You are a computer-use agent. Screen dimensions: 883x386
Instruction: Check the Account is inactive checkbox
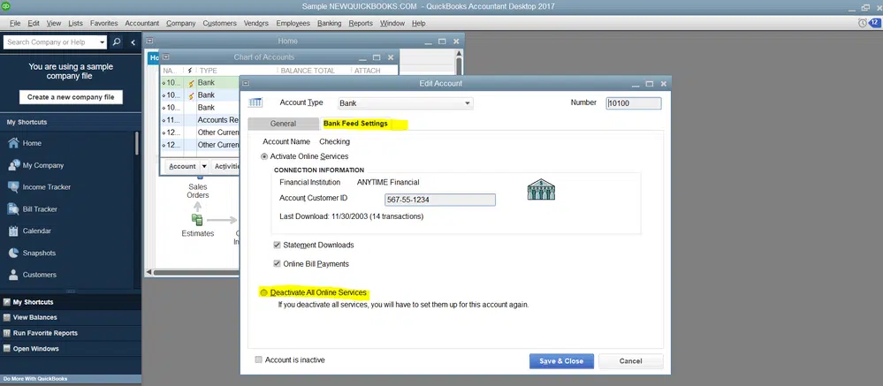coord(258,360)
